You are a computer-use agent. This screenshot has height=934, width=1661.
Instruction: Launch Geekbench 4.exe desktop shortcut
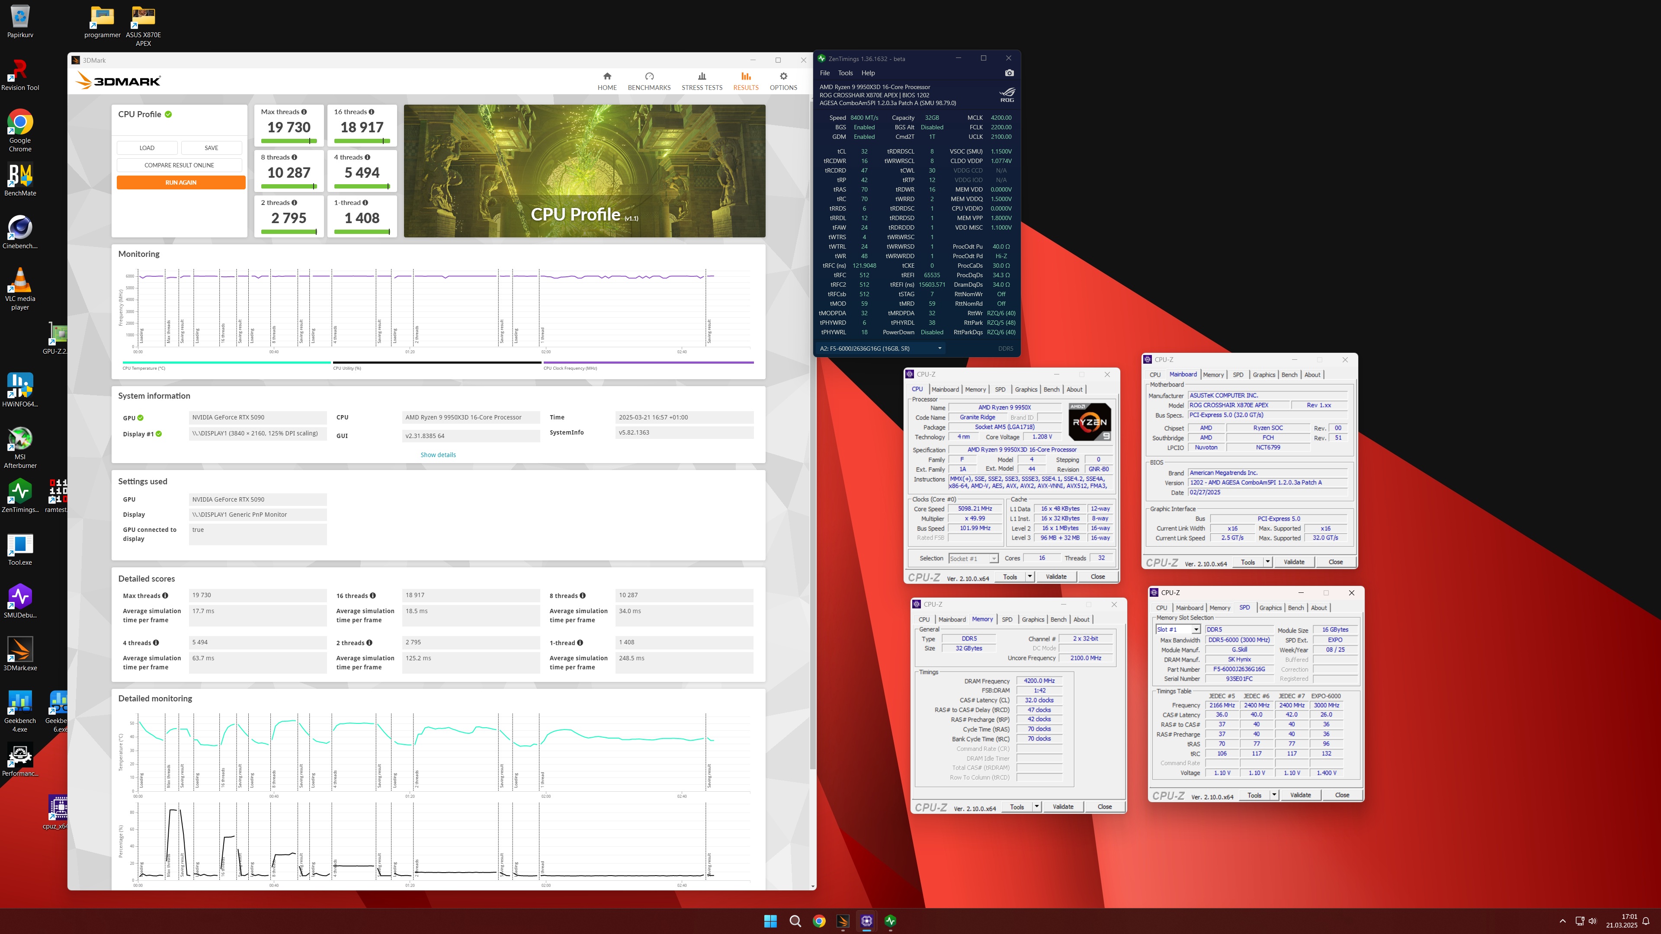coord(20,712)
